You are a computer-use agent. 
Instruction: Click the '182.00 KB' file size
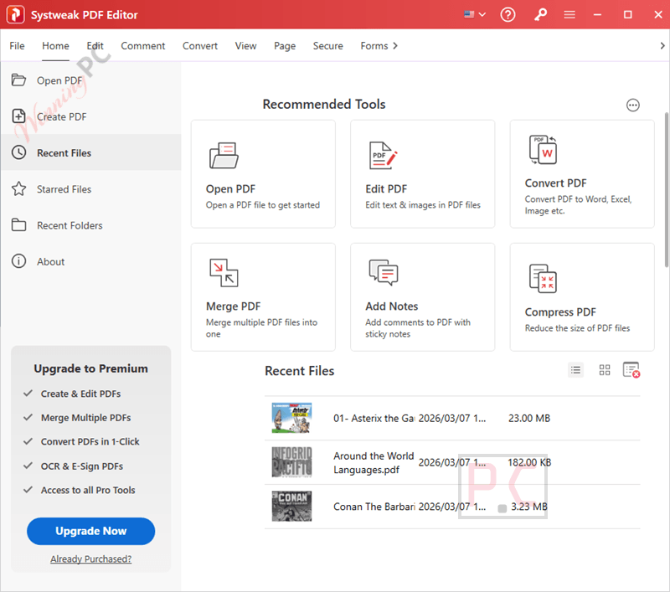point(529,462)
